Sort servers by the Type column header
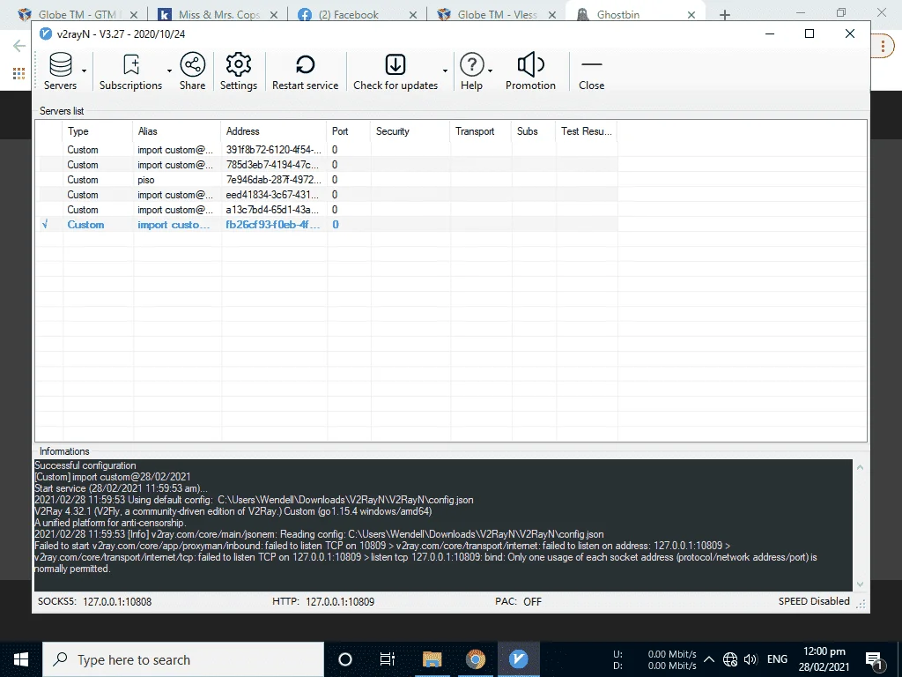Screen dimensions: 902x677 click(98, 131)
